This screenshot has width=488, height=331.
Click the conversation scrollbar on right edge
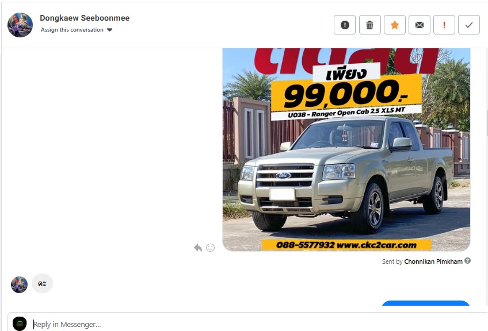coord(487,124)
